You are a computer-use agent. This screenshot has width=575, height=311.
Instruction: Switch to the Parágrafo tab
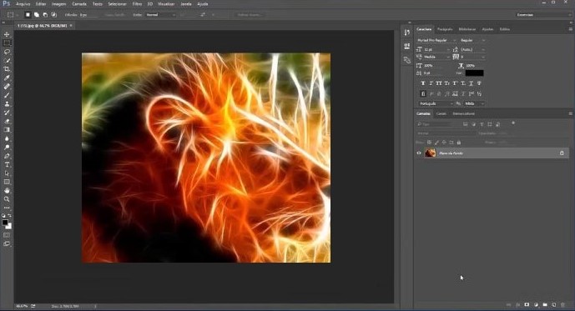click(445, 29)
